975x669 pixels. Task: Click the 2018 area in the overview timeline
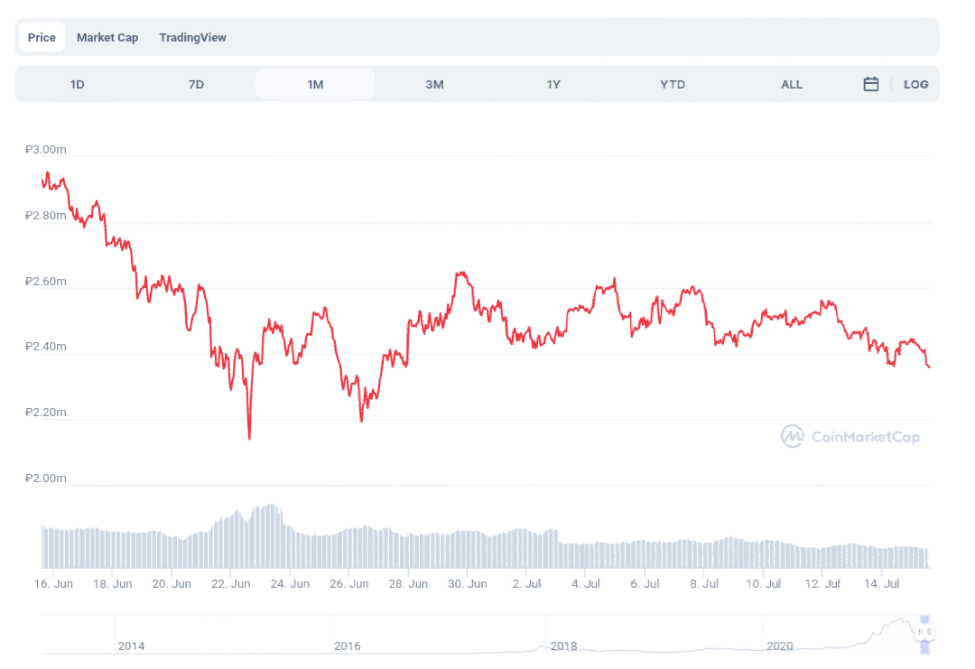[564, 646]
